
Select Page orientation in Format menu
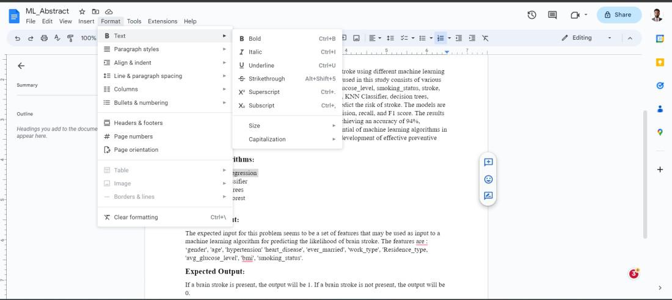coord(165,150)
